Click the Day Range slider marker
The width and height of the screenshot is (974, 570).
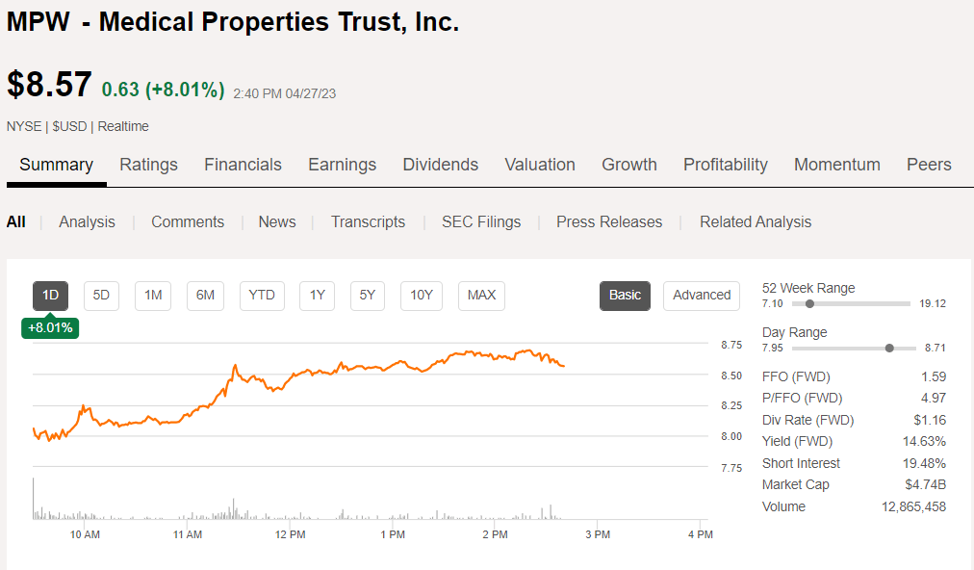(889, 348)
